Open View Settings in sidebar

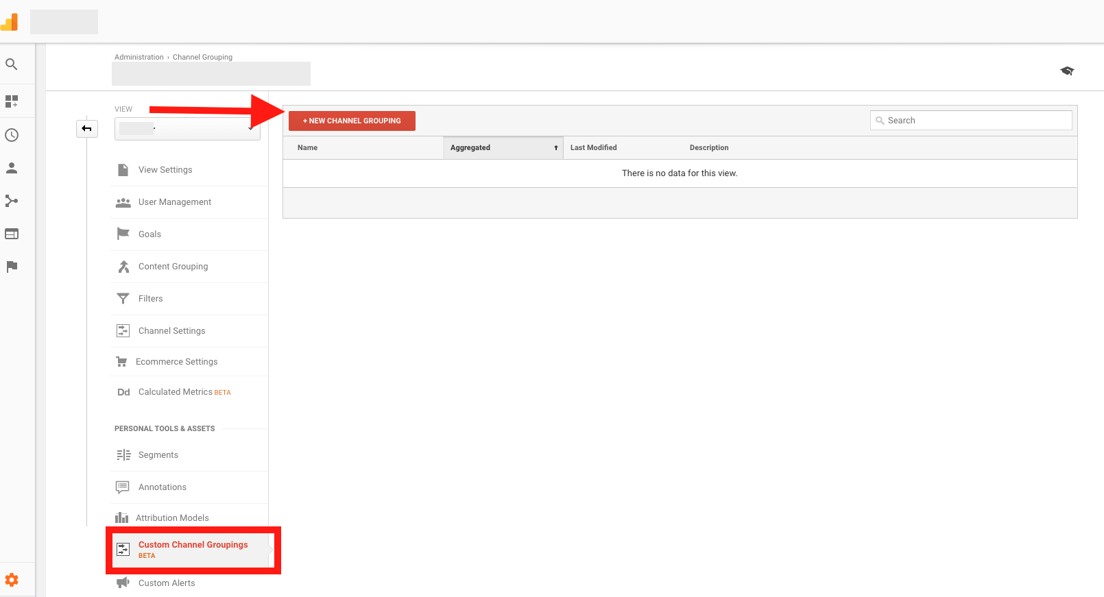pyautogui.click(x=165, y=170)
